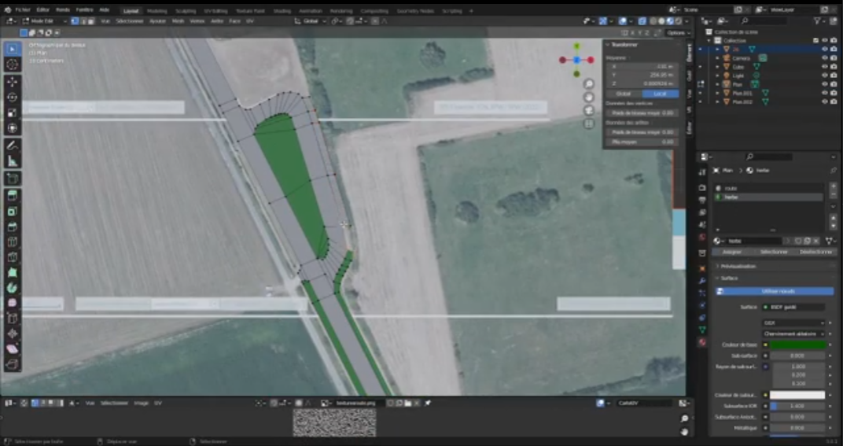The image size is (843, 446).
Task: Select the Annotate pencil tool
Action: (13, 146)
